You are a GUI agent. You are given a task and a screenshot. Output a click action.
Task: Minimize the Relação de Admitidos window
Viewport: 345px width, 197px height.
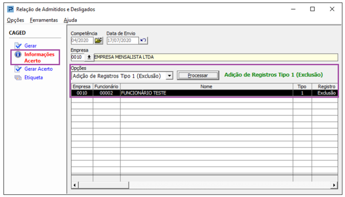click(x=293, y=9)
